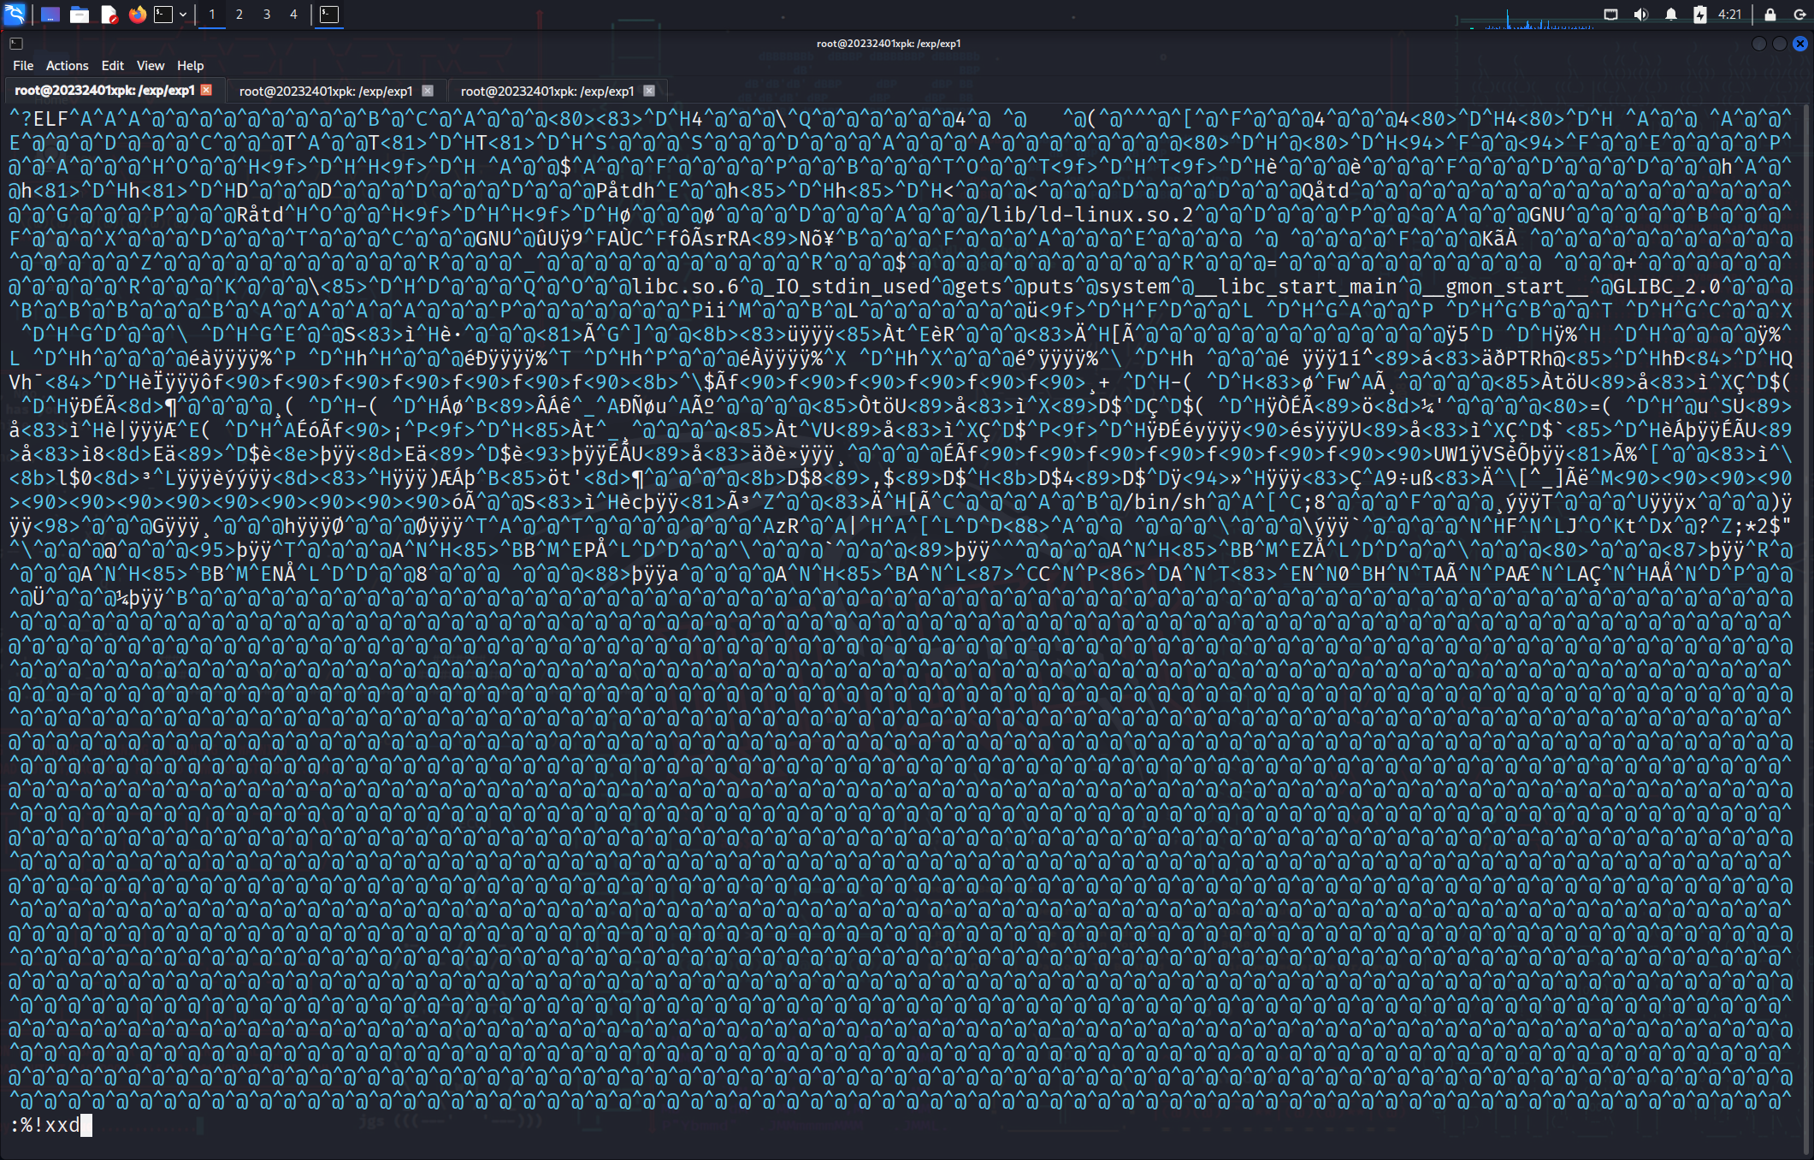Close the second terminal tab

428,91
